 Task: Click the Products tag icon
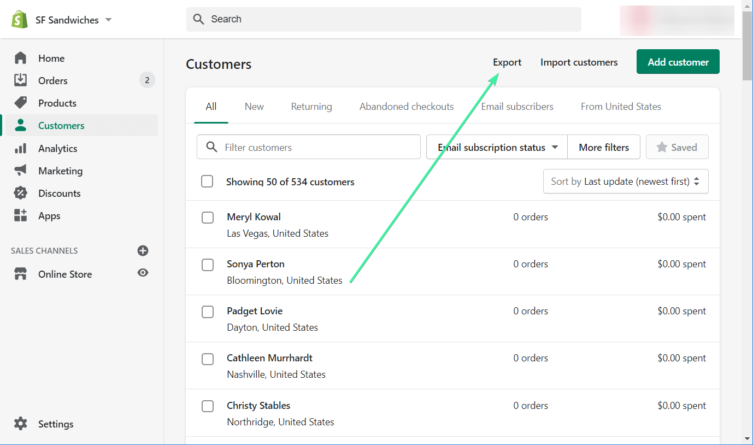tap(20, 103)
